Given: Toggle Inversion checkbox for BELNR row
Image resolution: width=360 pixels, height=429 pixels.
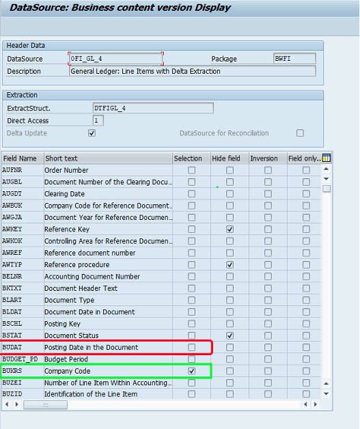Looking at the screenshot, I should pyautogui.click(x=268, y=277).
